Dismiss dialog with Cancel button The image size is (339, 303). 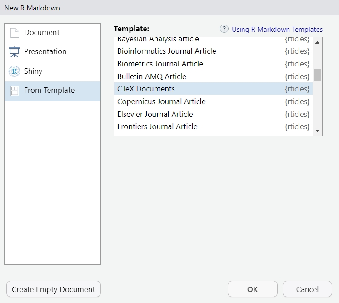coord(307,289)
